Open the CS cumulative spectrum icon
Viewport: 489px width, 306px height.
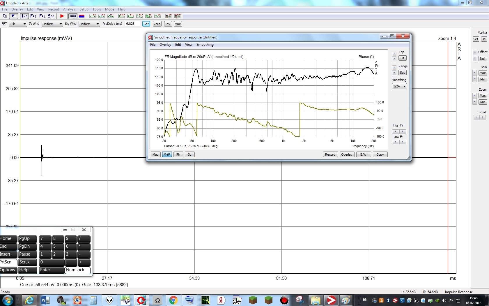point(148,16)
